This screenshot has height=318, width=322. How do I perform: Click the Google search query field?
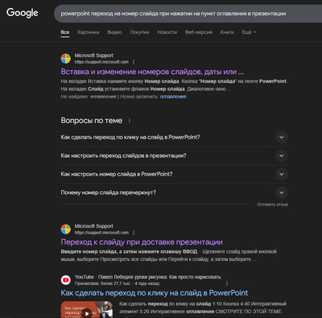tap(188, 14)
